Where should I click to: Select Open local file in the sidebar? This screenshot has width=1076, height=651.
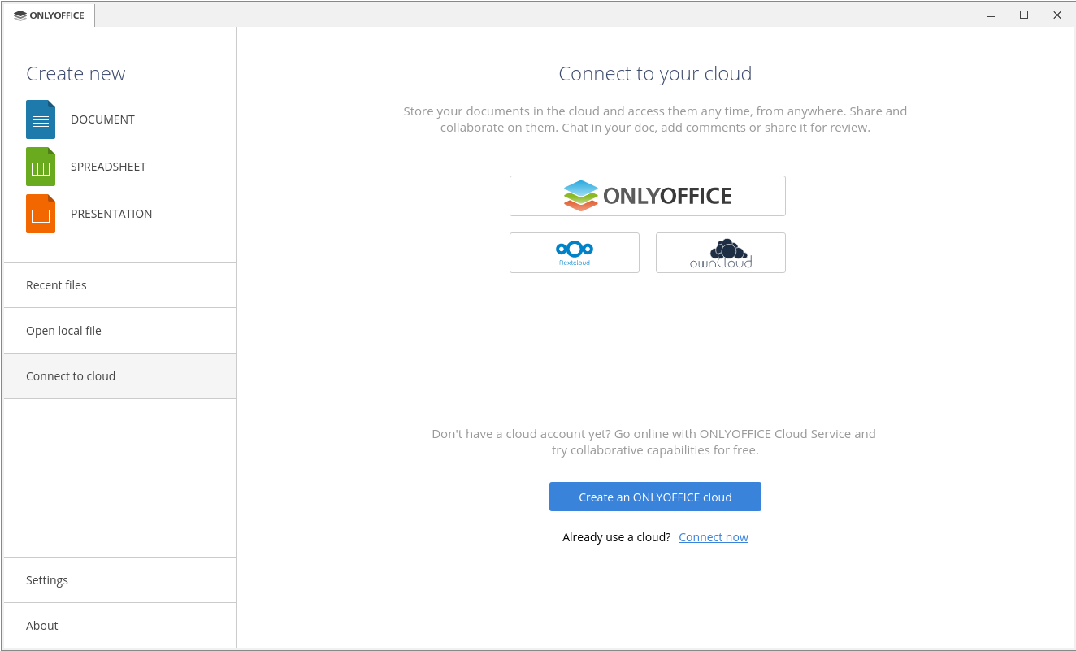[x=63, y=331]
